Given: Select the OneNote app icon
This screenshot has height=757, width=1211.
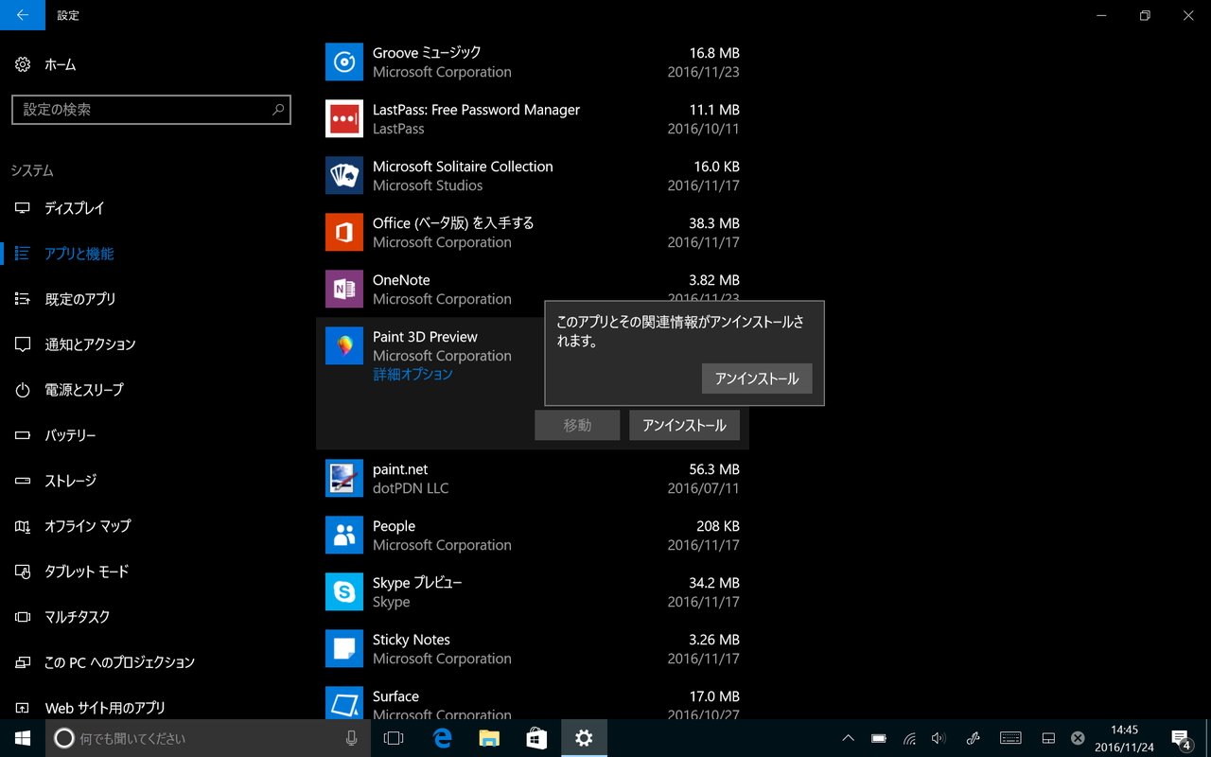Looking at the screenshot, I should click(344, 290).
